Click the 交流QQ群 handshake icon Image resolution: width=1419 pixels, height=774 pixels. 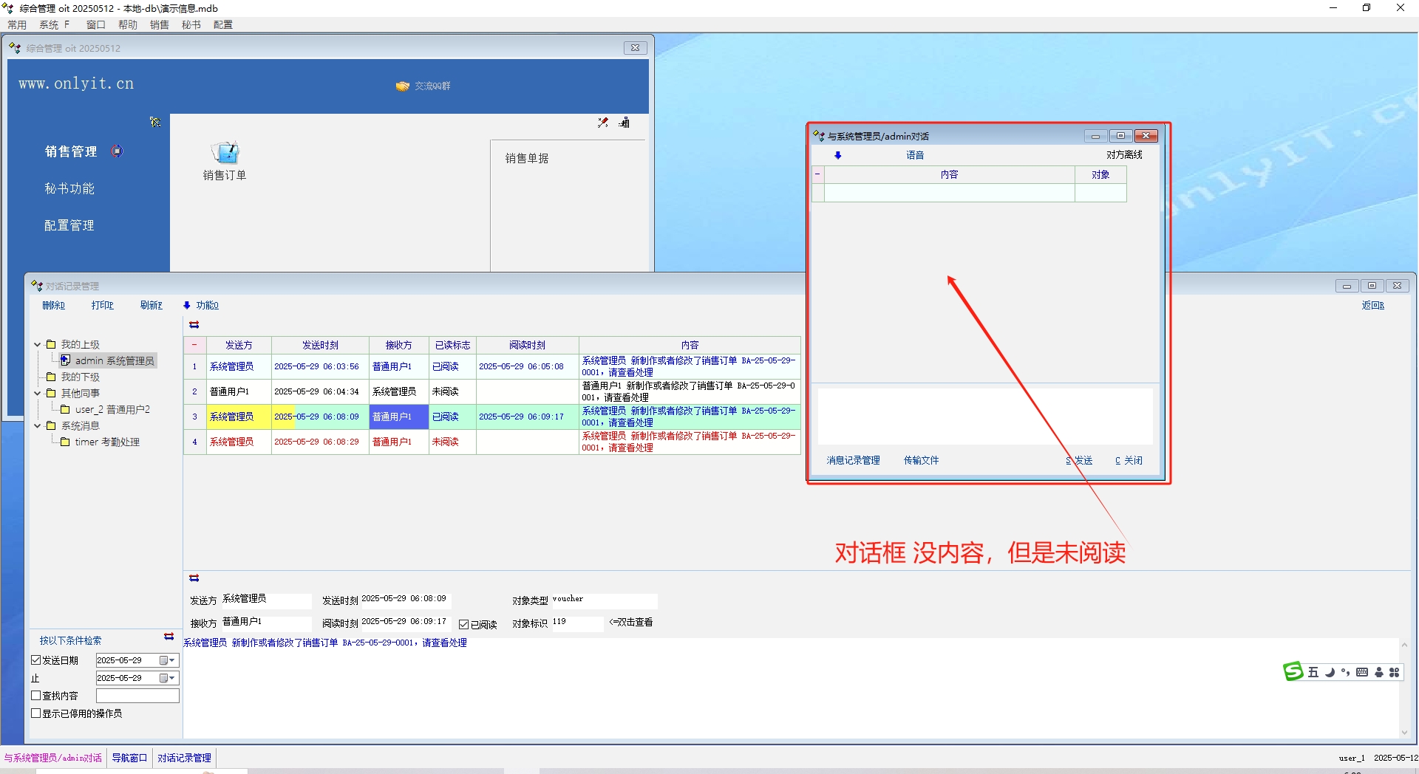(x=403, y=86)
